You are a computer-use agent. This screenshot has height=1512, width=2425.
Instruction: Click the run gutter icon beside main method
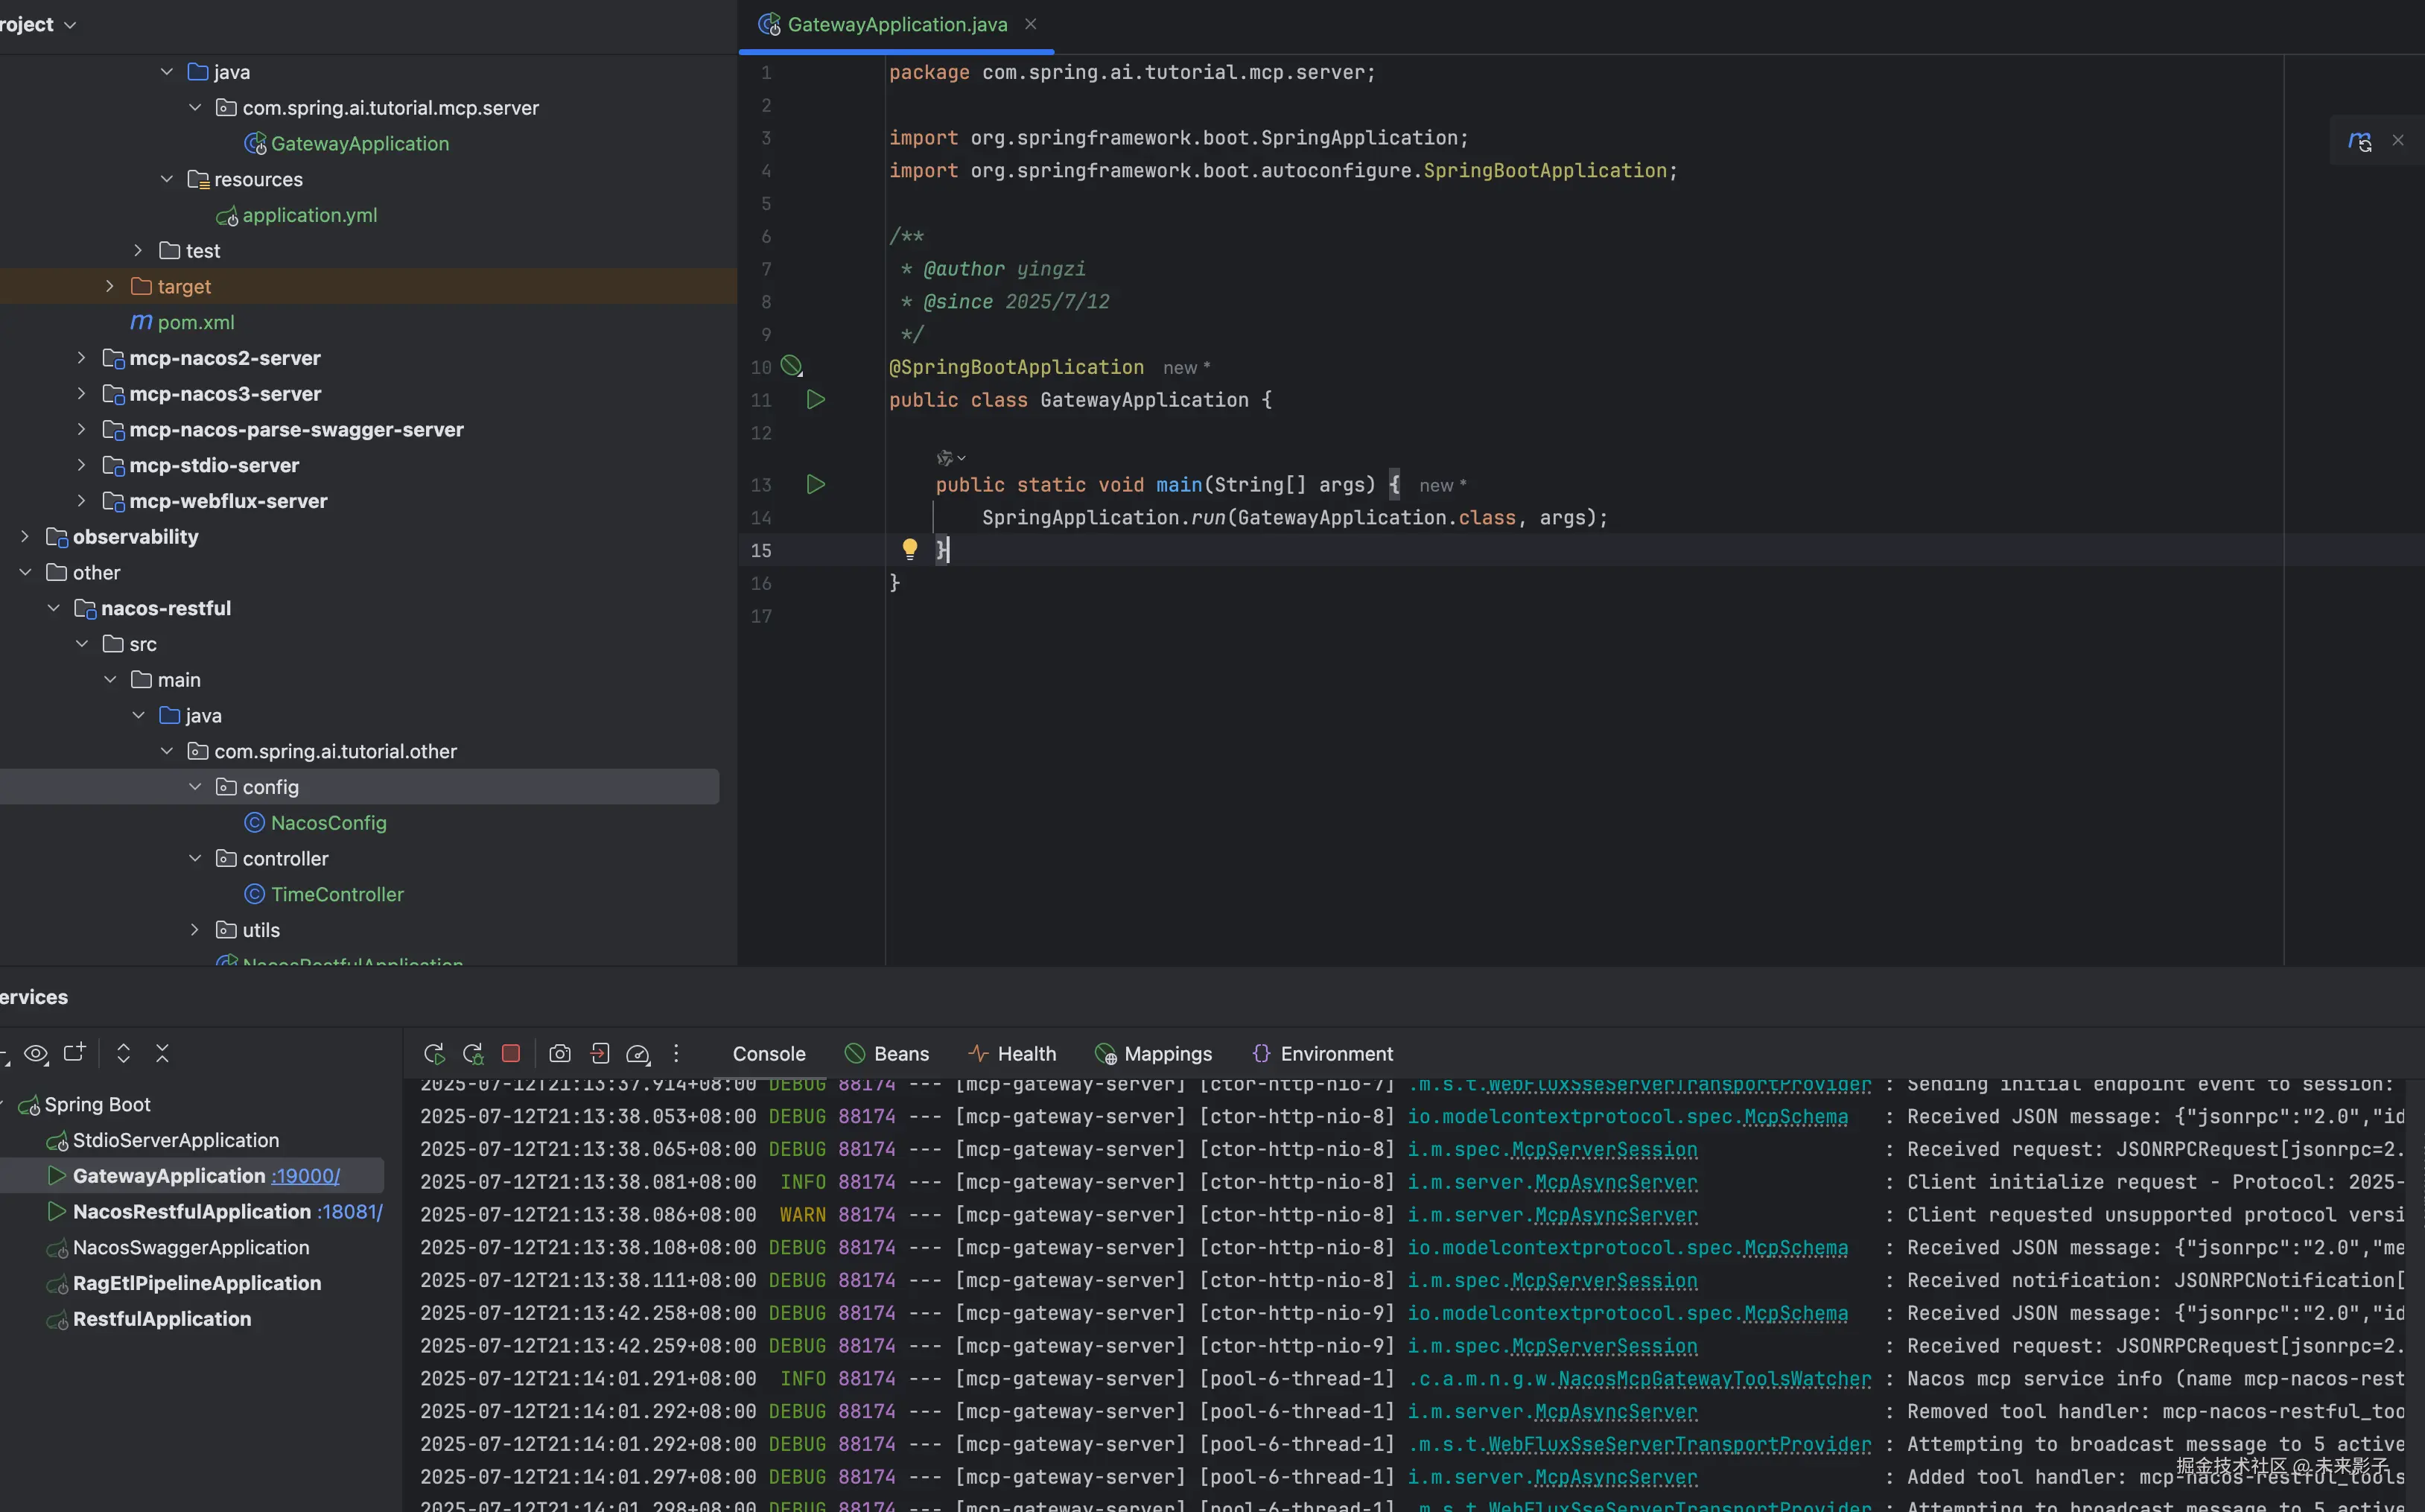pyautogui.click(x=816, y=485)
